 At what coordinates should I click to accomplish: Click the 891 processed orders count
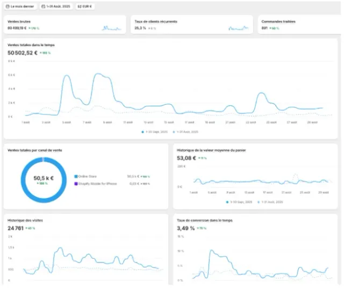(x=264, y=28)
